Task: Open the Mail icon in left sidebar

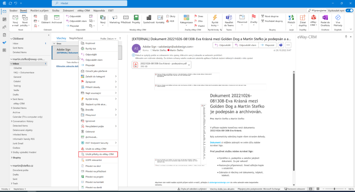Action: click(4, 11)
